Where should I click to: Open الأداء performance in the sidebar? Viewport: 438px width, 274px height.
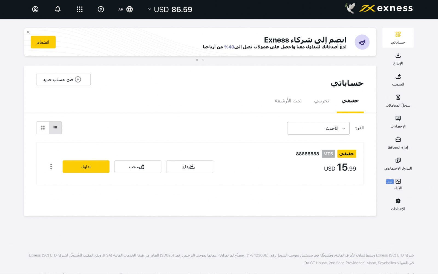398,184
